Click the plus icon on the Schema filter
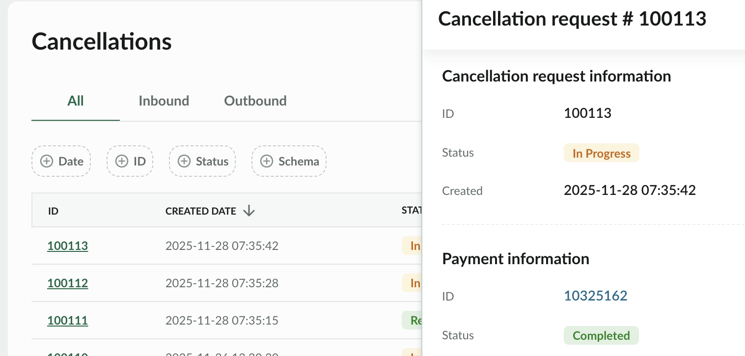Image resolution: width=745 pixels, height=356 pixels. click(267, 161)
